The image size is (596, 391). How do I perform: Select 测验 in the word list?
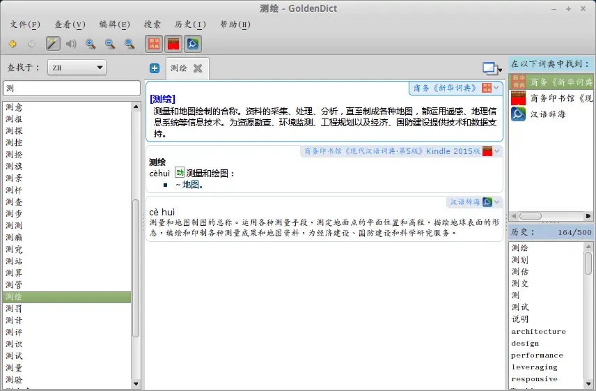[x=67, y=380]
